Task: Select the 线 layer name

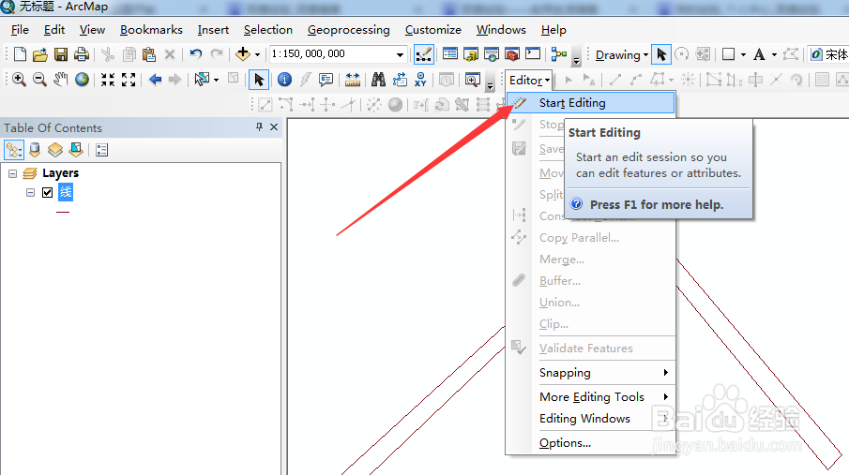Action: [66, 192]
